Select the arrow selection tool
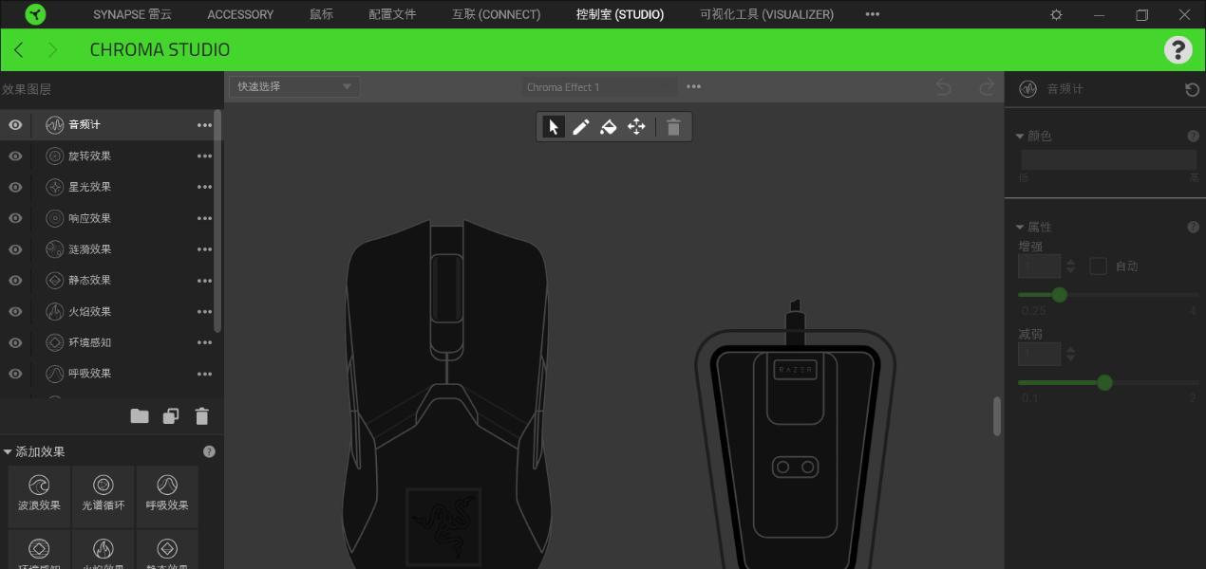The width and height of the screenshot is (1206, 569). (554, 127)
